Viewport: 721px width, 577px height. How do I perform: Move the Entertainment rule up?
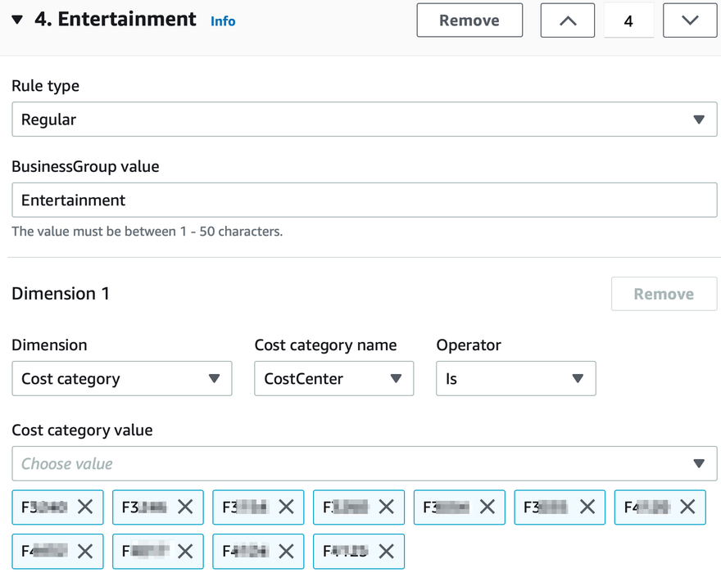(567, 20)
